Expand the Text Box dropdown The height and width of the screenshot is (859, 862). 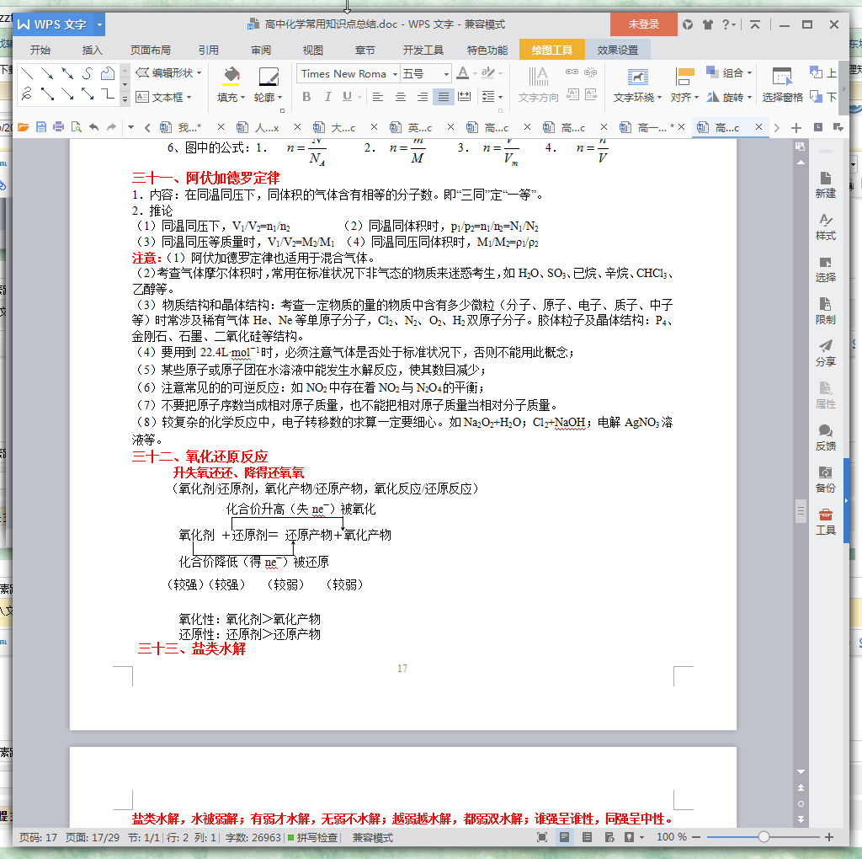coord(189,97)
